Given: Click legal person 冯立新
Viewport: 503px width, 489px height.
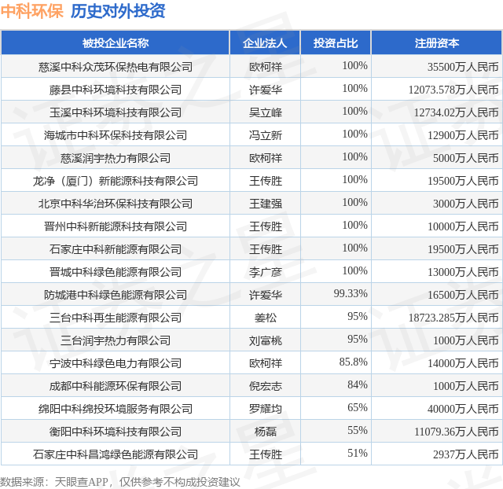Looking at the screenshot, I should (x=266, y=135).
